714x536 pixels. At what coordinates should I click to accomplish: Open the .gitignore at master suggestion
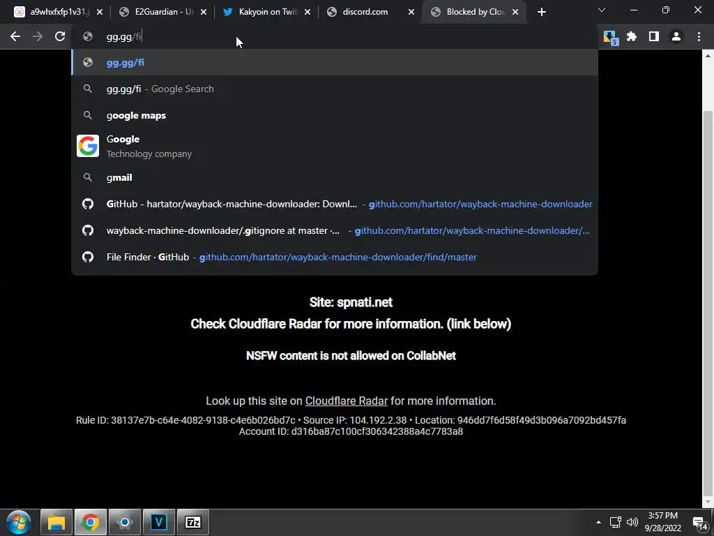335,230
